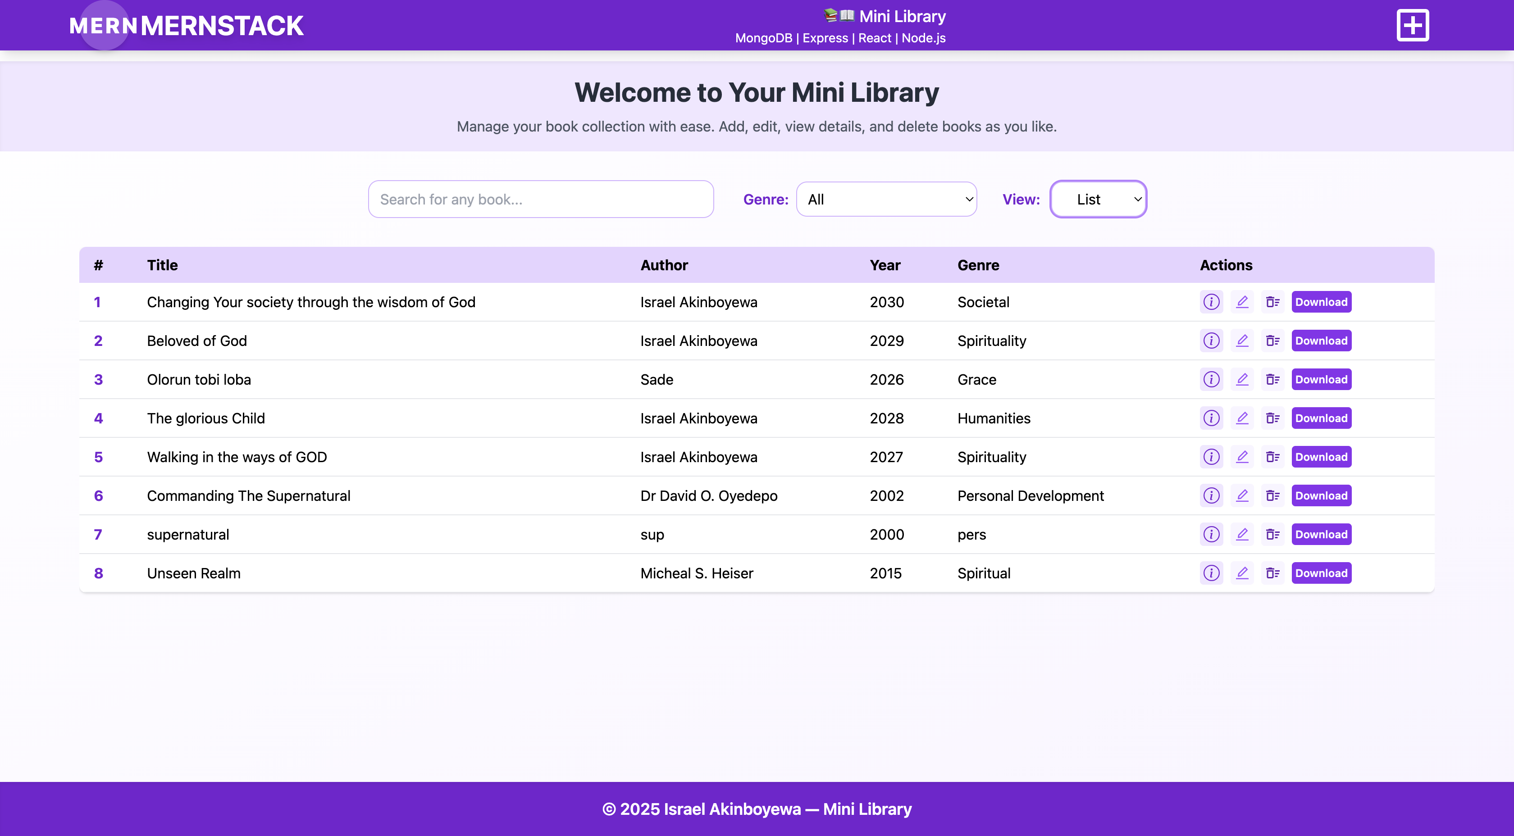
Task: Download Changing Your society book
Action: (x=1321, y=302)
